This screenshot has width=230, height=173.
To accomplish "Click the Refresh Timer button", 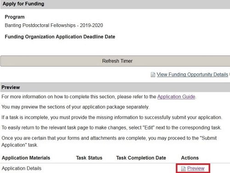I will [115, 61].
